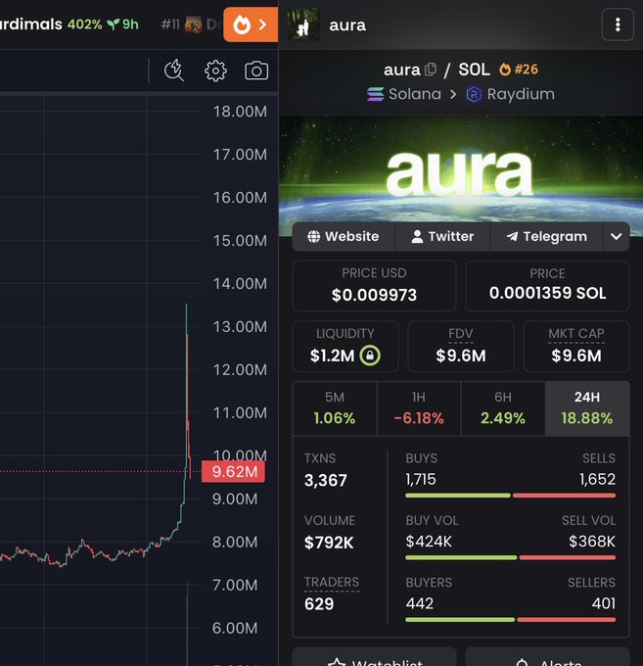The height and width of the screenshot is (666, 643).
Task: Click the PRICE USD value $0.009973
Action: click(374, 295)
